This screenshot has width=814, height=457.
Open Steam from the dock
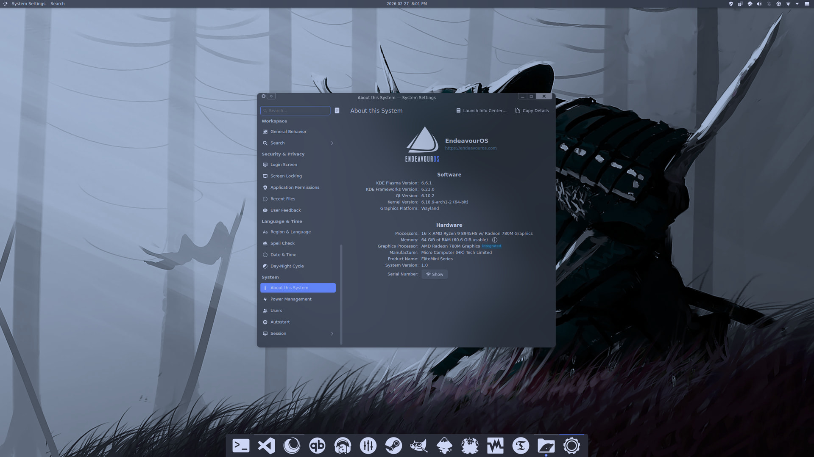[x=393, y=446]
